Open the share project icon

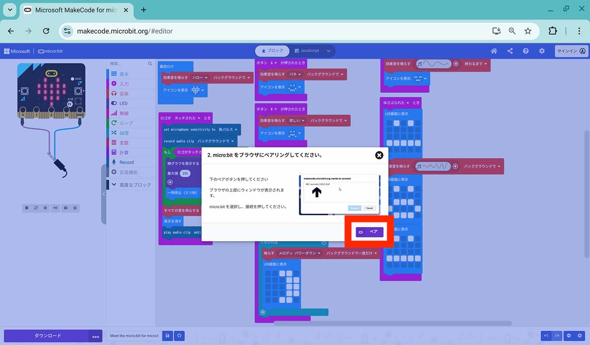coord(510,51)
